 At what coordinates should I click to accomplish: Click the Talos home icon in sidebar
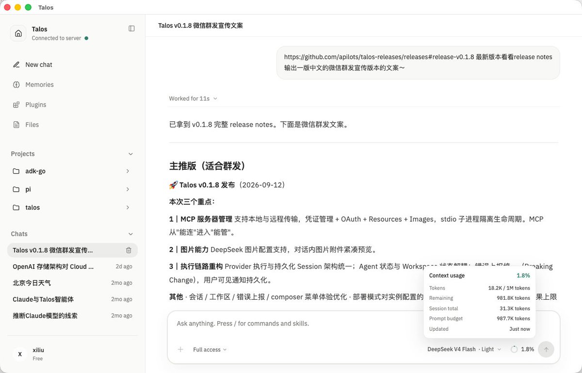click(18, 33)
